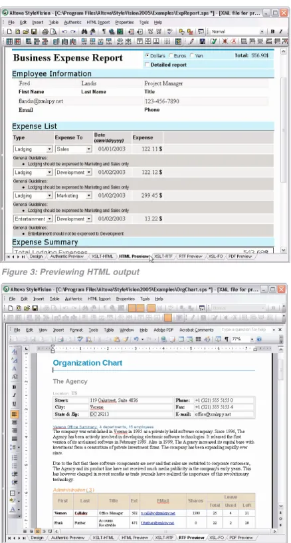Click v.callaby email link
Viewport: 291px width, 543px height.
click(157, 513)
